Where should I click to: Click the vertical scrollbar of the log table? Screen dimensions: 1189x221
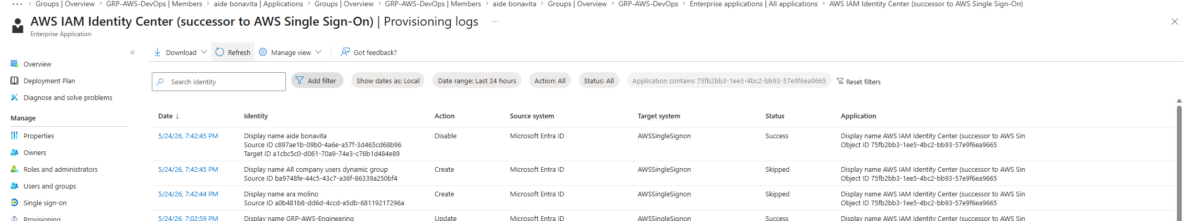1179,163
